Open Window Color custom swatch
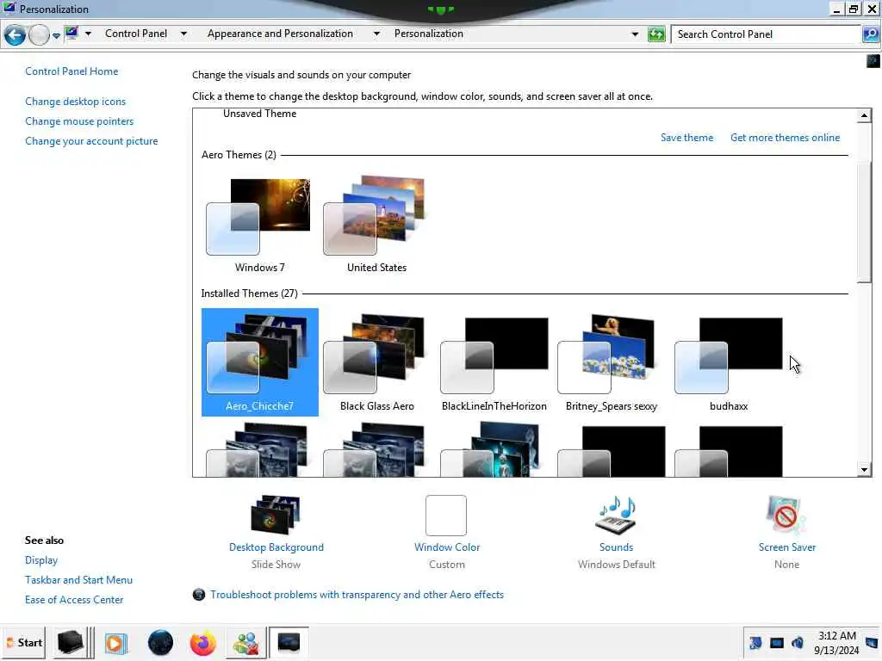 point(446,516)
